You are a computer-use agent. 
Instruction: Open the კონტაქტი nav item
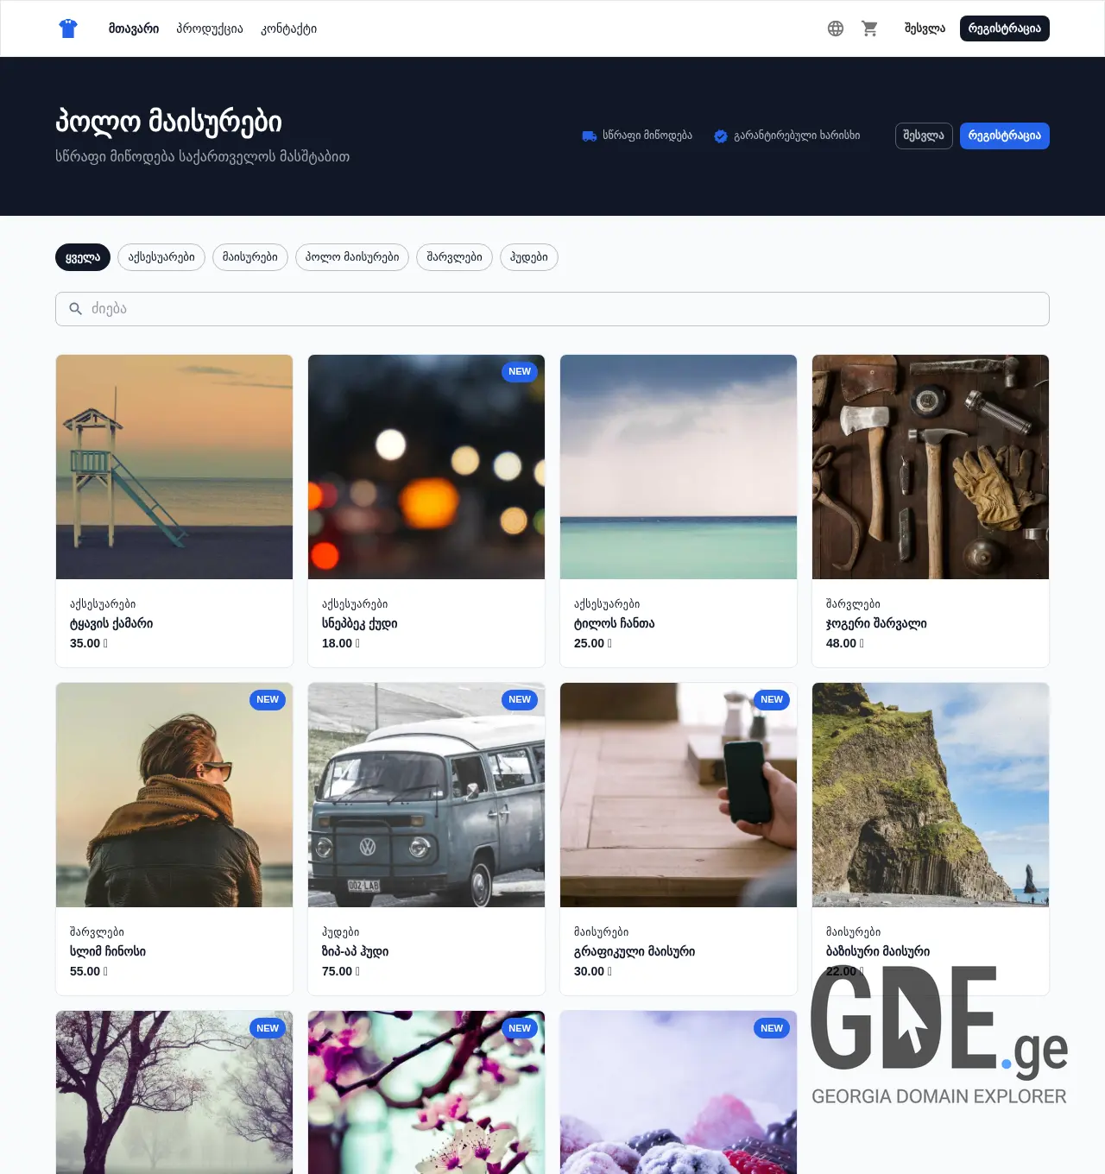click(288, 28)
